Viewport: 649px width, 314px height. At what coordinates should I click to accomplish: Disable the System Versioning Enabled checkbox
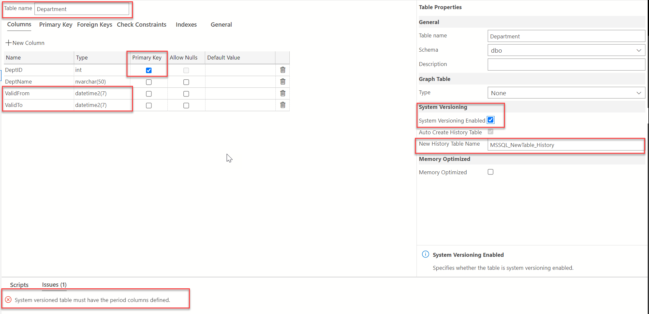coord(491,120)
